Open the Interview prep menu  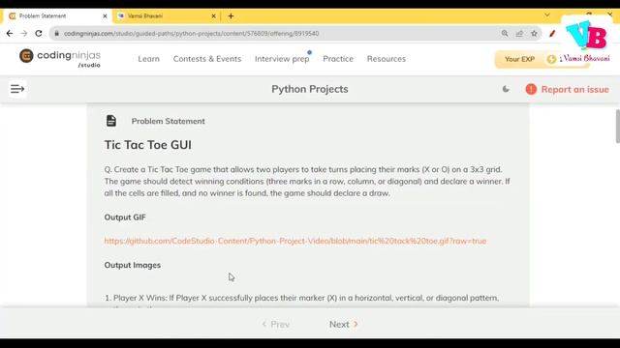point(282,59)
